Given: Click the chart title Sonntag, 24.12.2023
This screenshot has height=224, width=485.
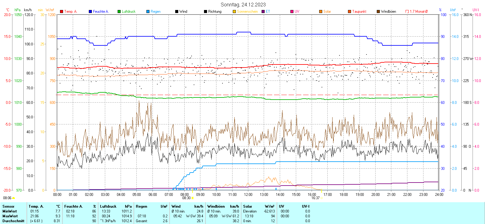Looking at the screenshot, I should coord(243,5).
